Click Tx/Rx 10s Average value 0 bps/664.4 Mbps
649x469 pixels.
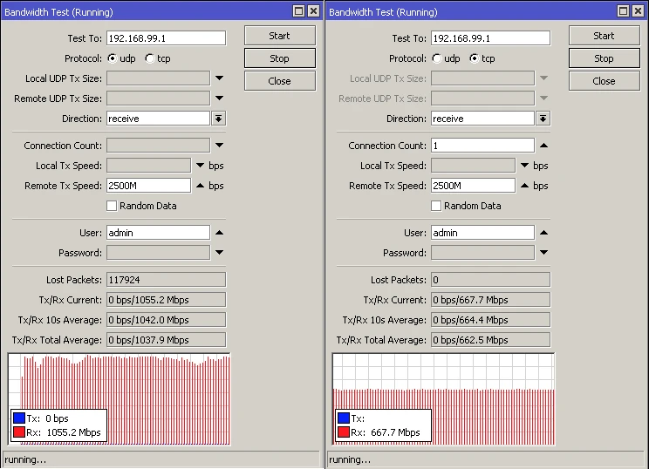[x=490, y=320]
